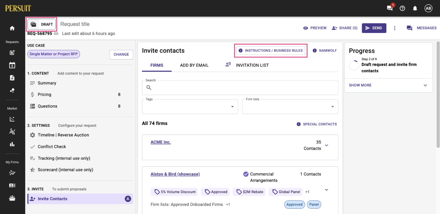Open the AB user avatar menu
The width and height of the screenshot is (440, 214).
click(428, 8)
